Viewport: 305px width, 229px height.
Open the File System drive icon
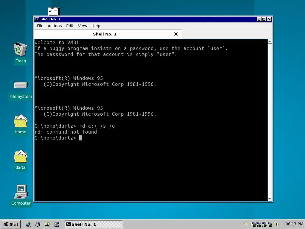click(21, 85)
